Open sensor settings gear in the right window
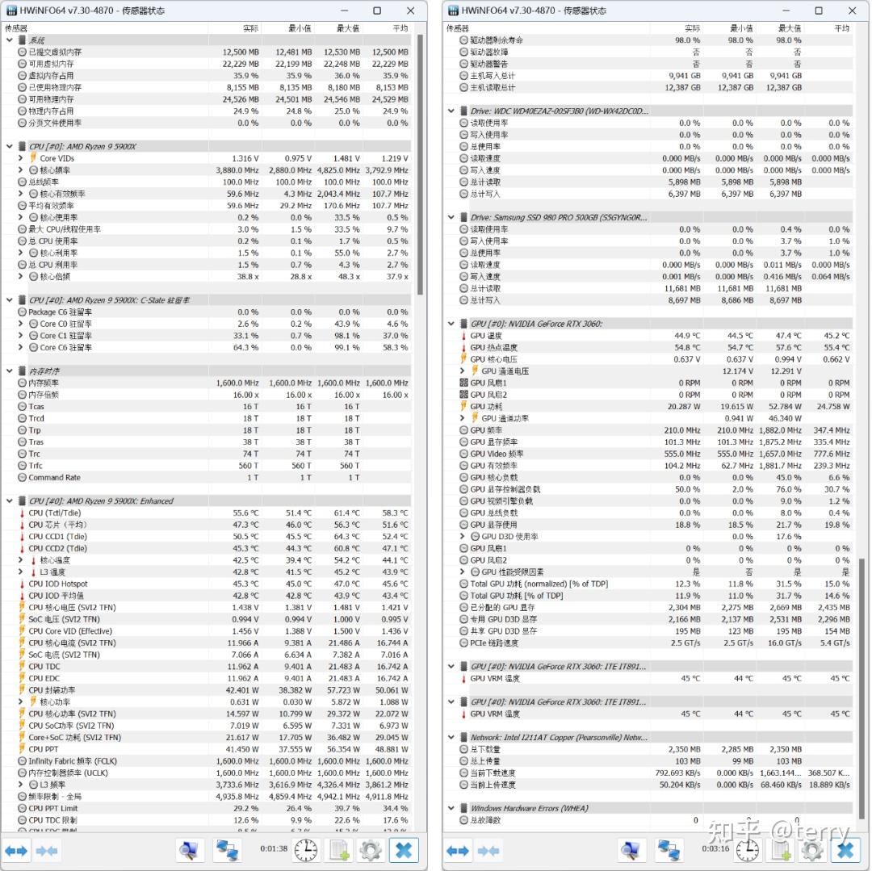Viewport: 872px width, 871px height. tap(812, 850)
